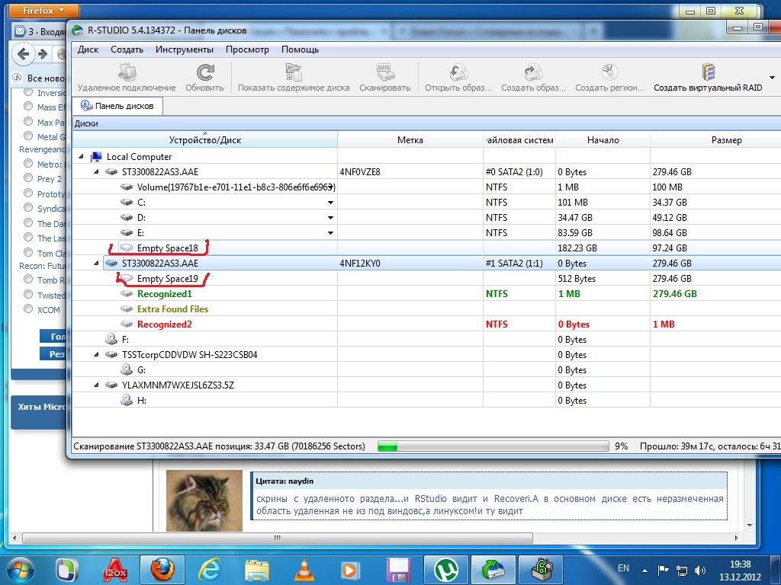Viewport: 781px width, 585px height.
Task: Click the Создать образ toolbar icon
Action: coord(533,72)
